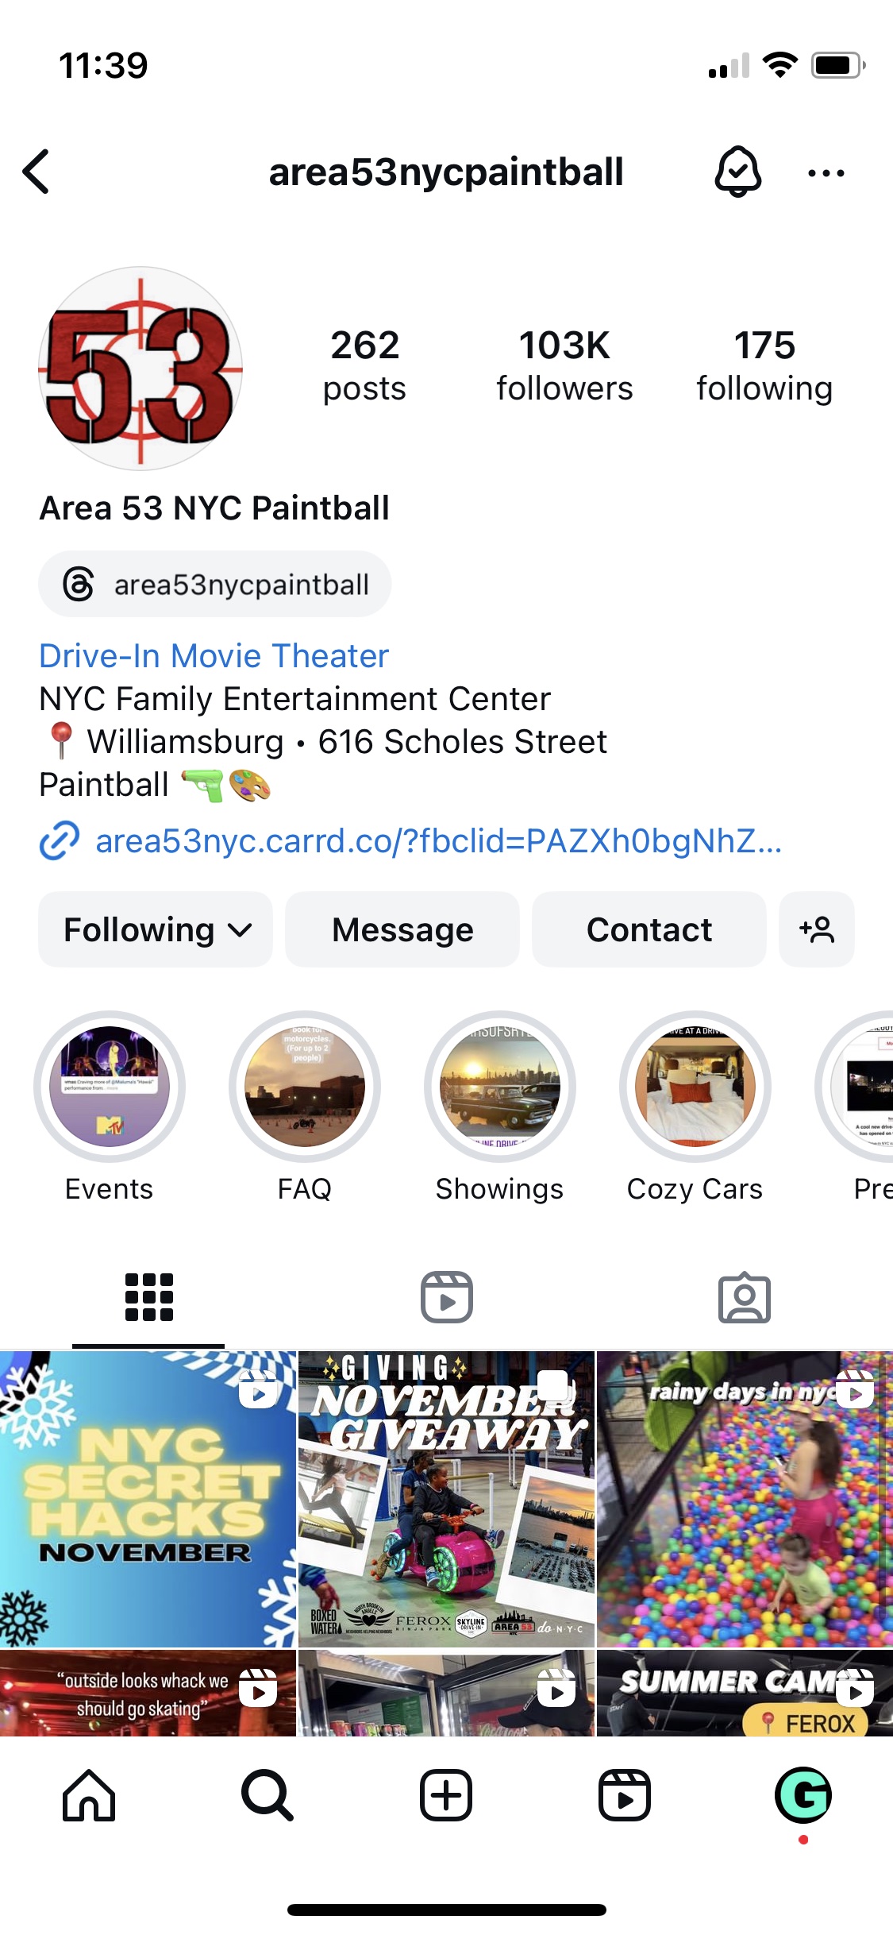Create a new post with plus icon
Image resolution: width=893 pixels, height=1935 pixels.
(446, 1795)
